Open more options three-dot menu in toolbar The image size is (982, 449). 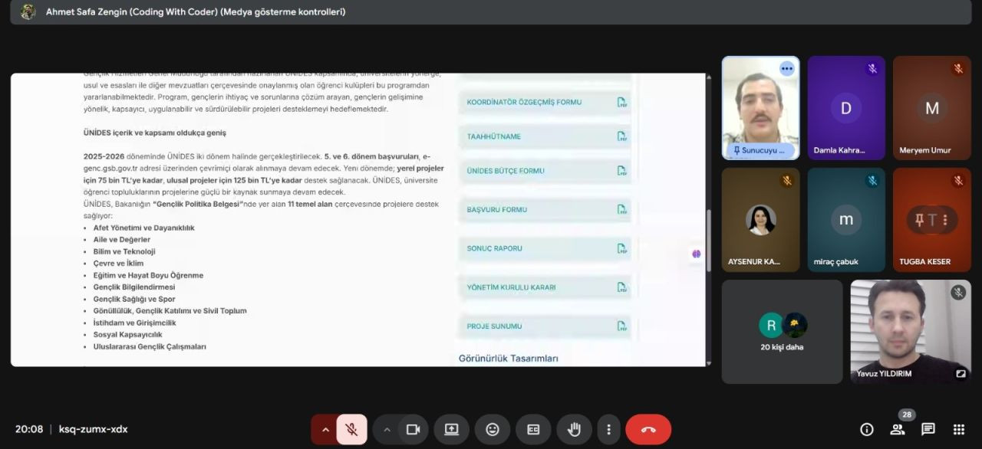608,430
